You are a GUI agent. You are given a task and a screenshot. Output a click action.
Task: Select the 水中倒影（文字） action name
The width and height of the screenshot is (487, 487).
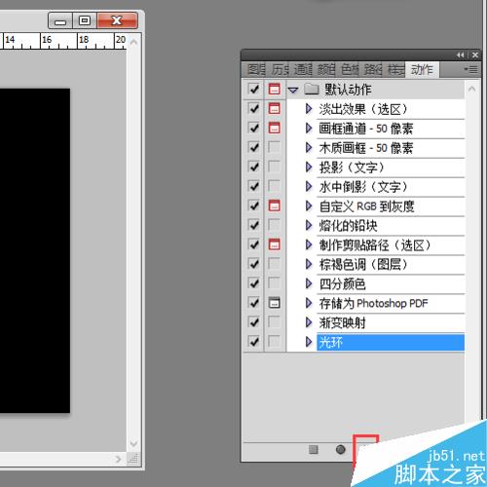click(363, 187)
